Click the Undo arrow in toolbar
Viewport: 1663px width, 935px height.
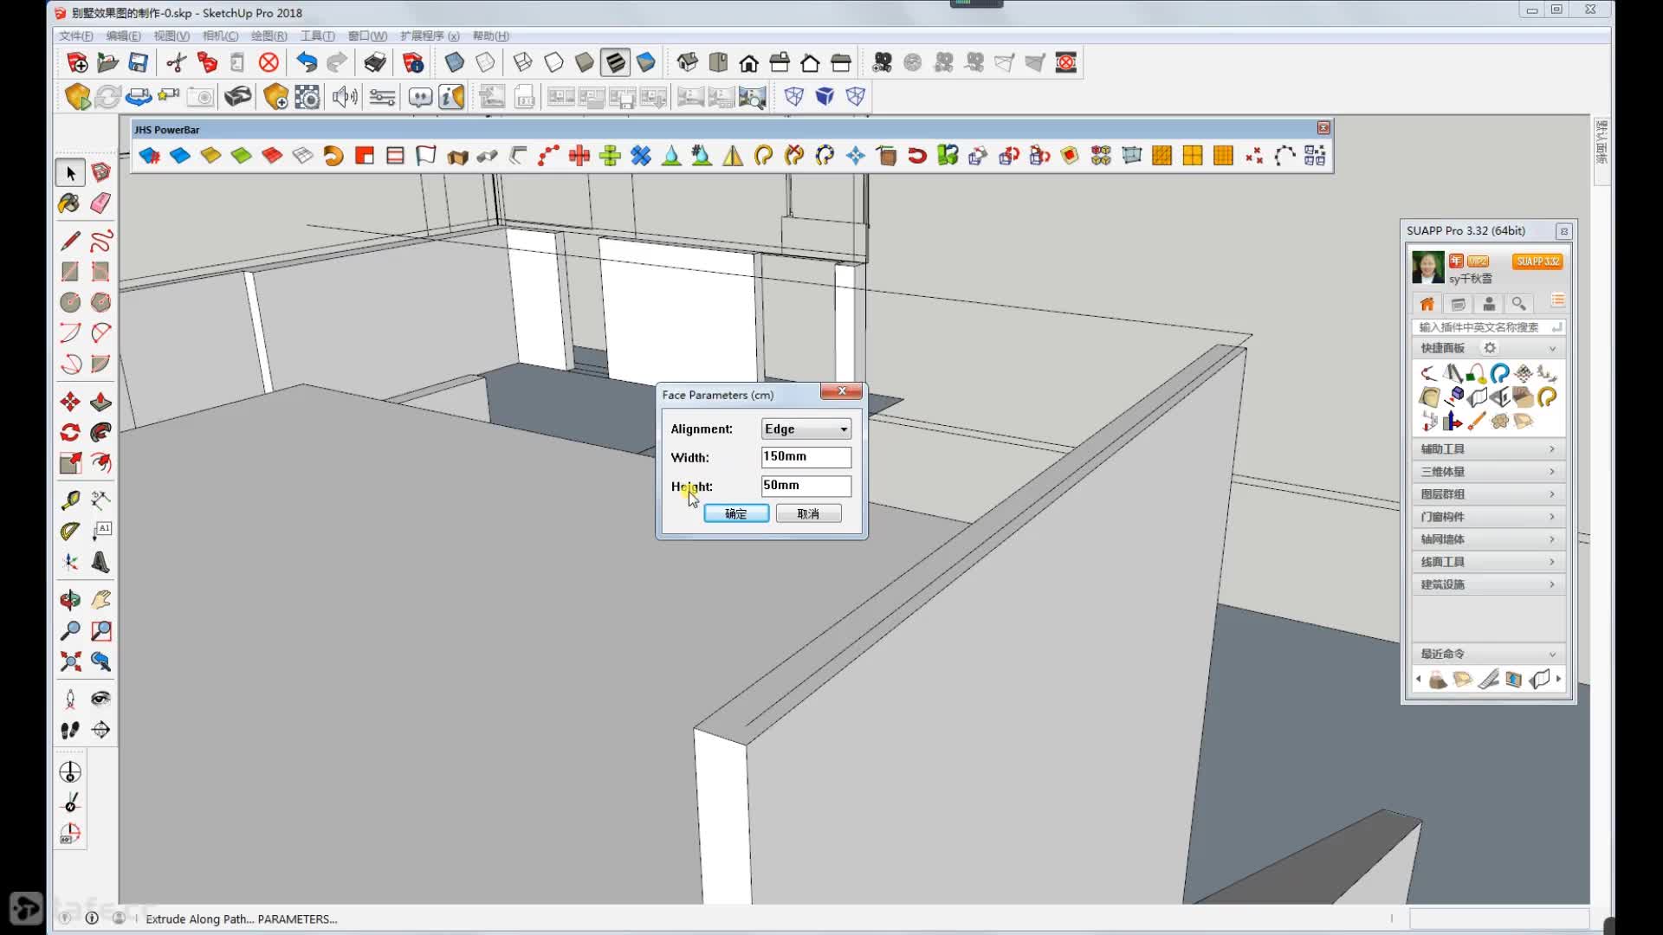tap(307, 62)
